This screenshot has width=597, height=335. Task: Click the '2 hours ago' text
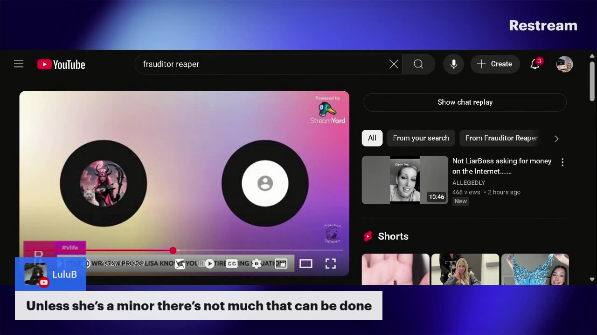point(504,192)
